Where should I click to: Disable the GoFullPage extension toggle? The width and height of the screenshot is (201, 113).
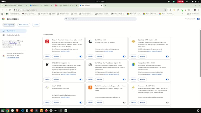pyautogui.click(x=124, y=80)
